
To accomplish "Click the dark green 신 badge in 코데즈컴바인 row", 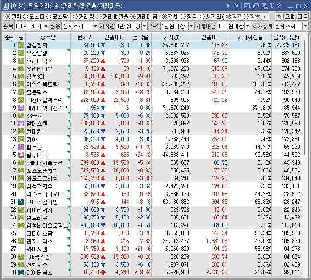I will pyautogui.click(x=21, y=202).
